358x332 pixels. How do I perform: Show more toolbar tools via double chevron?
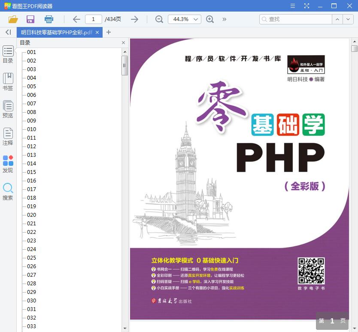pyautogui.click(x=225, y=19)
